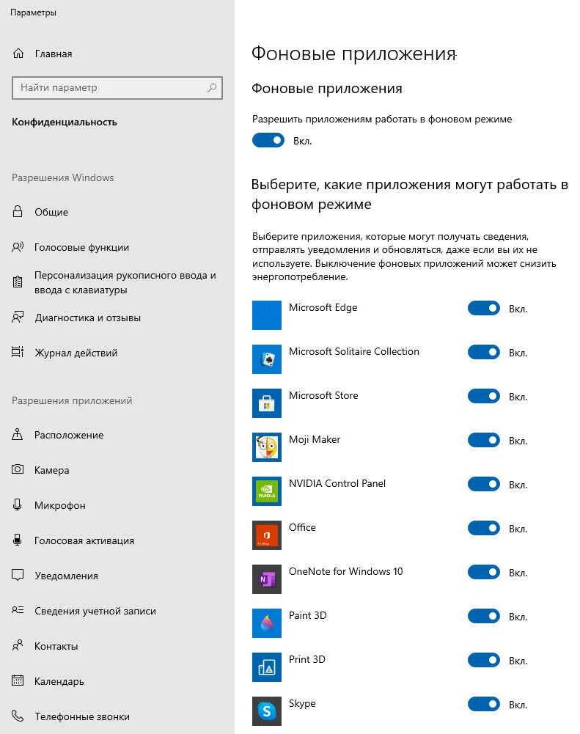
Task: Click the lock icon for Общие
Action: [x=18, y=212]
